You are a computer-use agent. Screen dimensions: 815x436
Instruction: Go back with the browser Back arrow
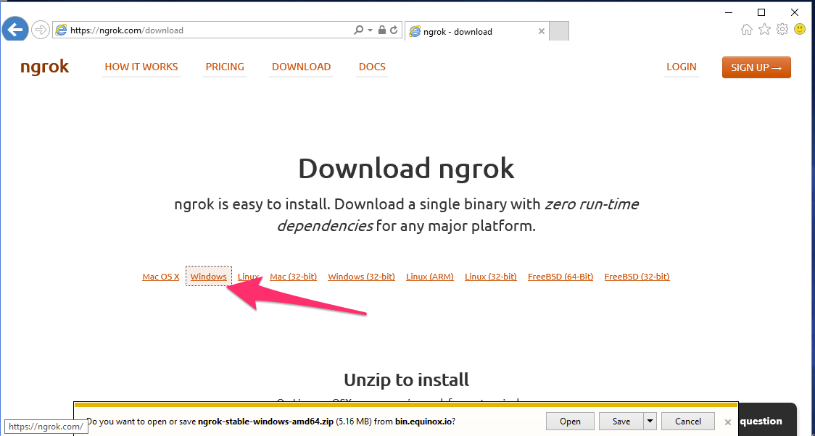click(x=15, y=29)
